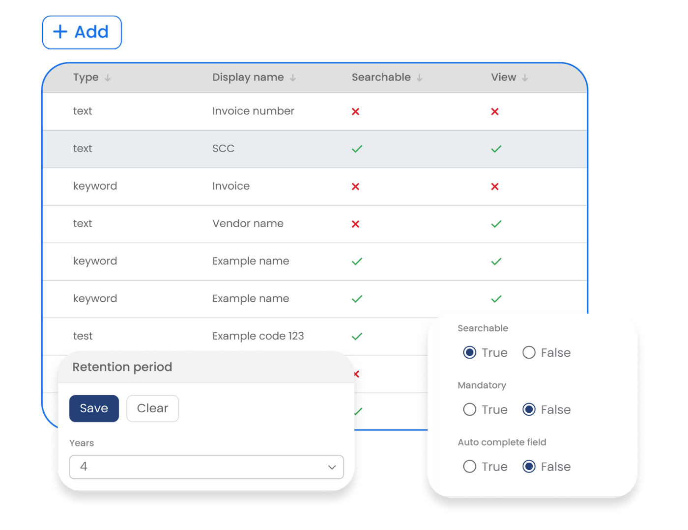Click the red X under View for Invoice keyword

point(495,186)
